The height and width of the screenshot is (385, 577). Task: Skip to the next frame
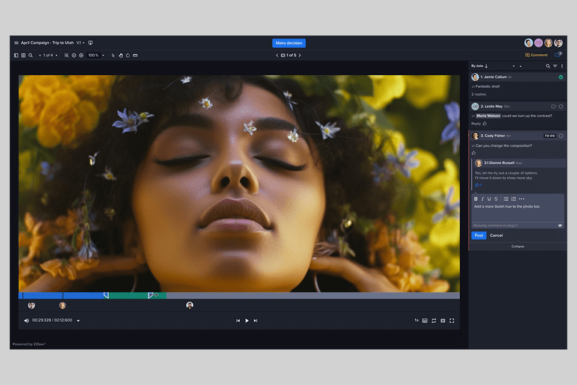256,321
